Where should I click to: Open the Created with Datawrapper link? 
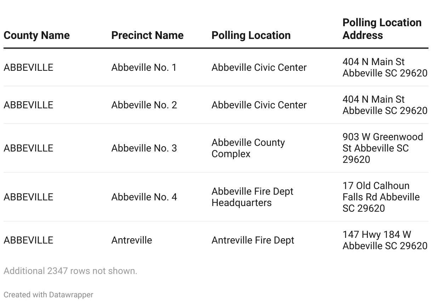(x=49, y=295)
